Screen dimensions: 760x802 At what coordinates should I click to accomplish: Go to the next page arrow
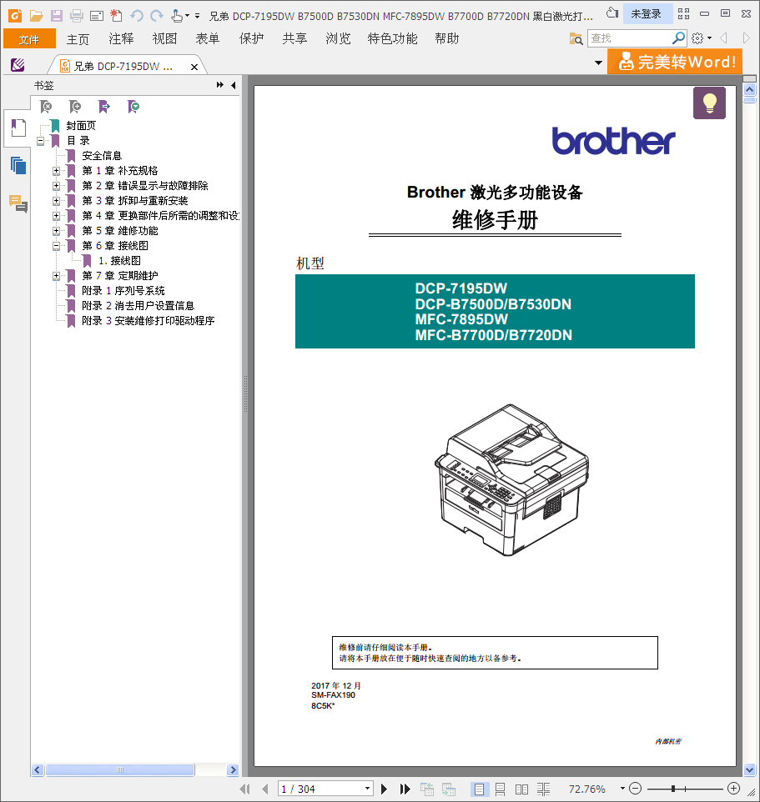pos(385,789)
